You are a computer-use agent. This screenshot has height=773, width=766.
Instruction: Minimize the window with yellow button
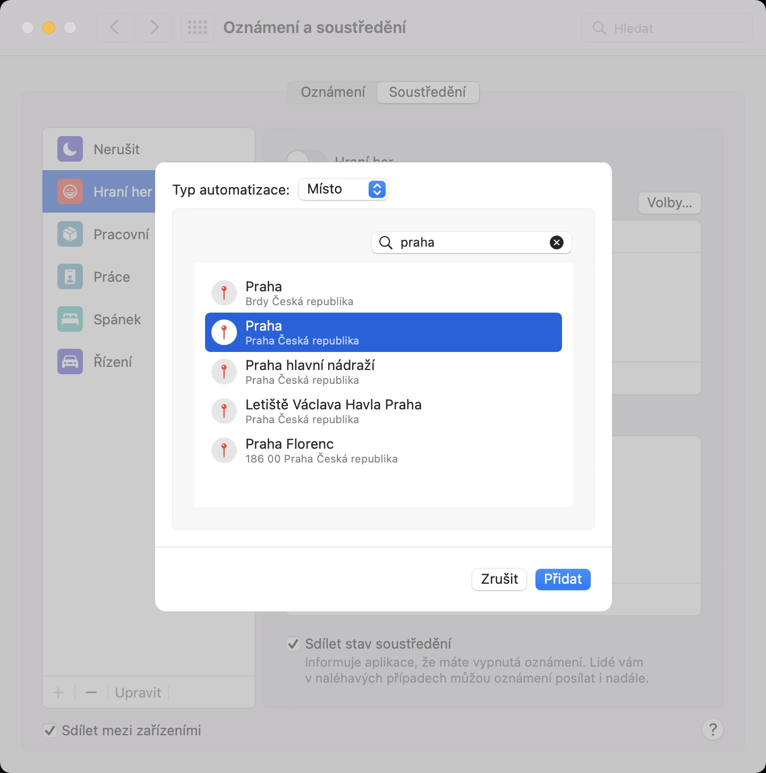[49, 28]
